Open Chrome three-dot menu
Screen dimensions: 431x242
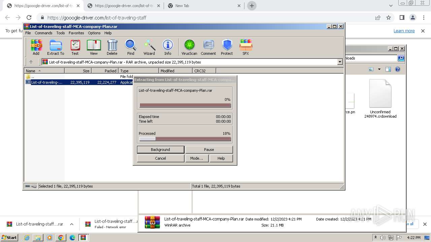[x=424, y=17]
